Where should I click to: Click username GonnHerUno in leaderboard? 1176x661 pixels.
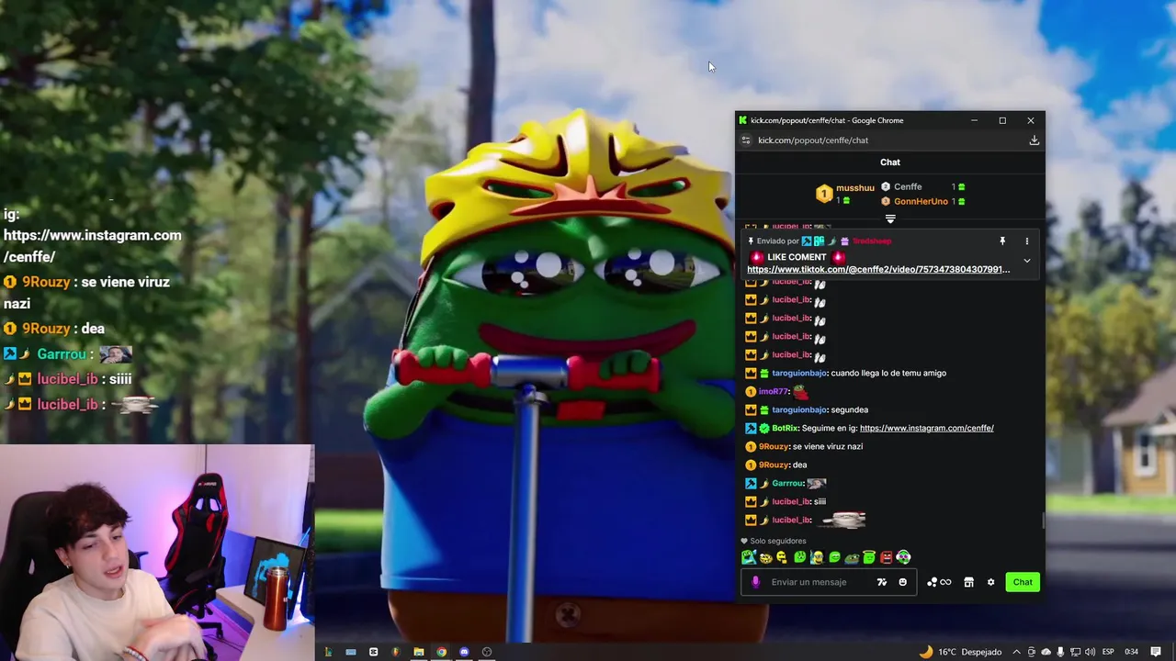pos(921,201)
